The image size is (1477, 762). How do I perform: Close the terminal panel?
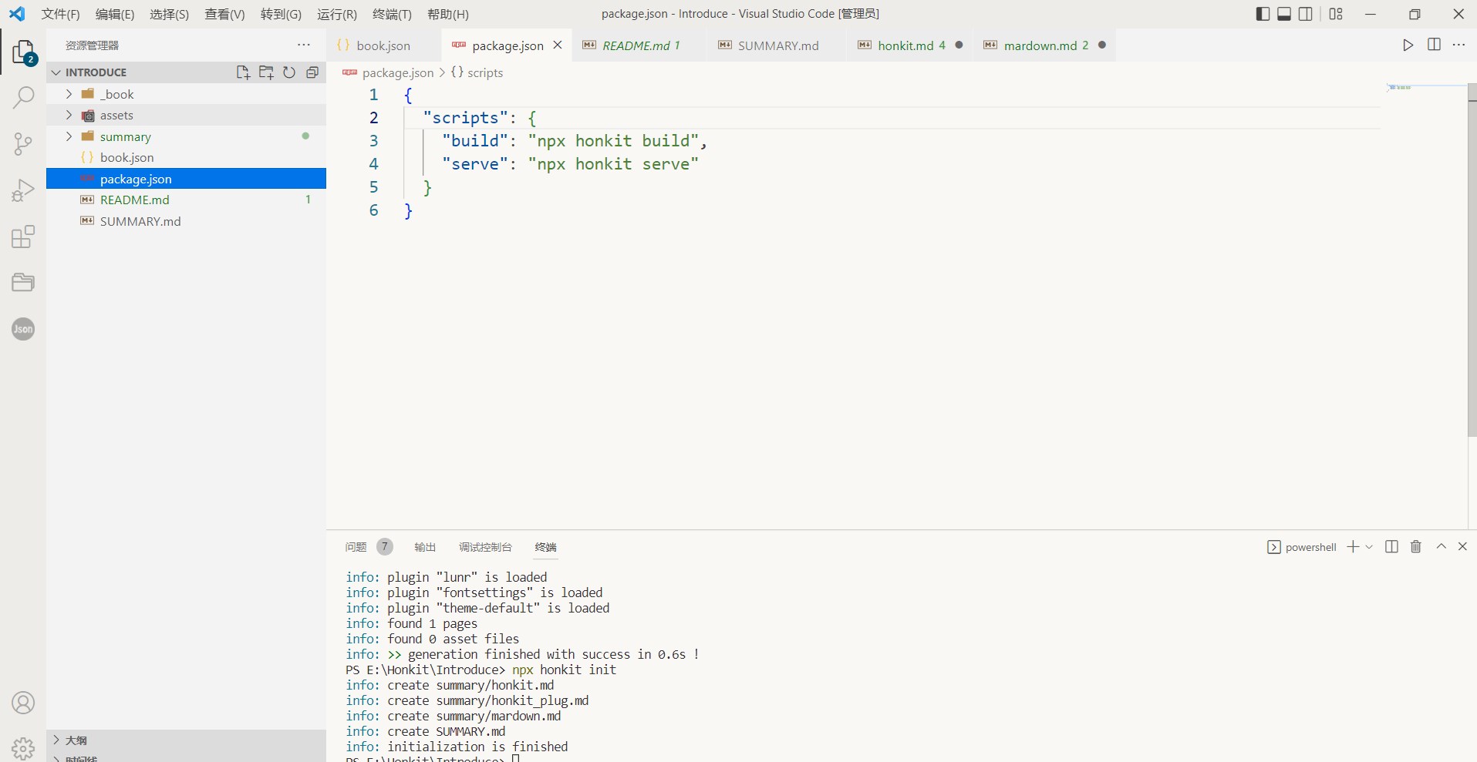coord(1462,546)
